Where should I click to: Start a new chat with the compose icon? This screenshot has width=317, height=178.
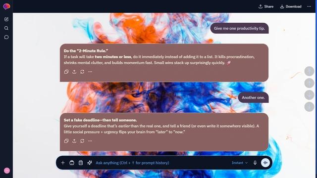click(x=6, y=19)
